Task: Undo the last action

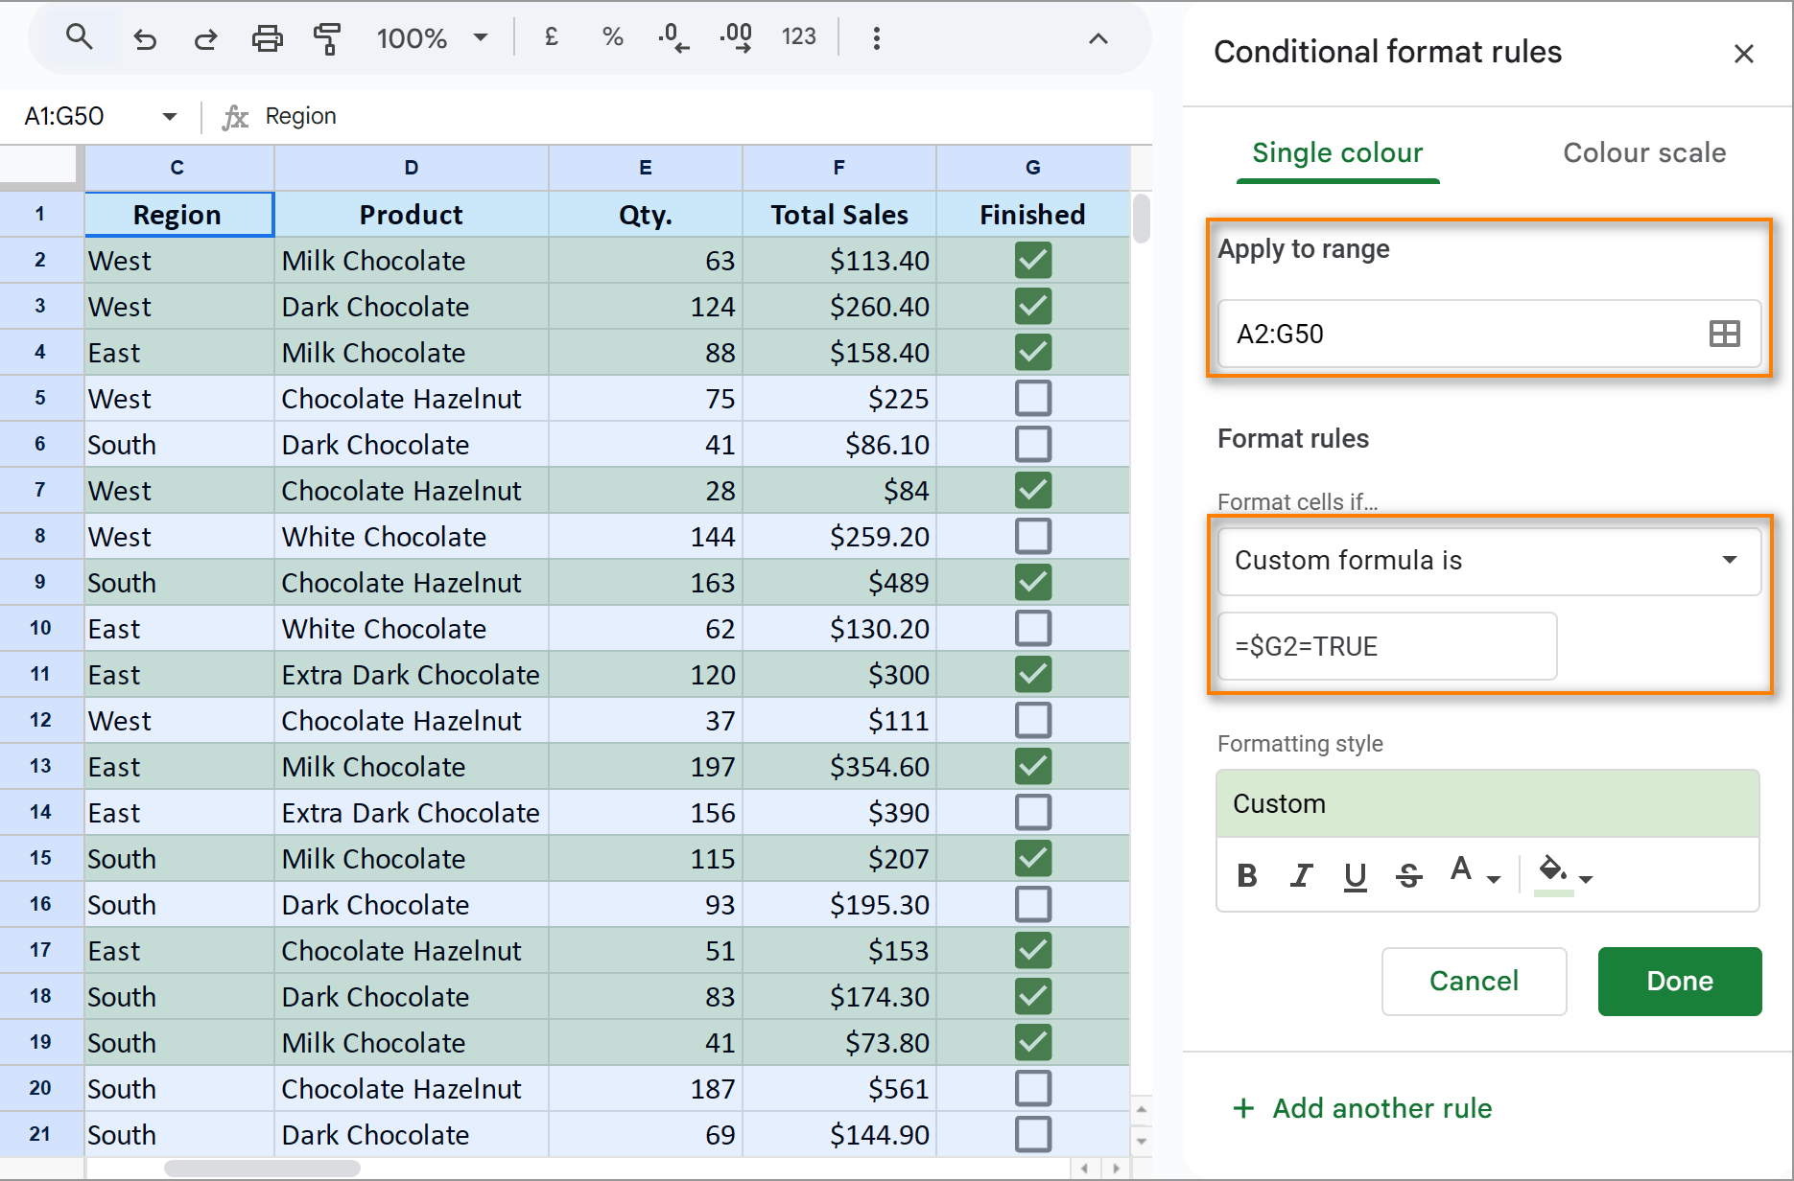Action: [144, 38]
